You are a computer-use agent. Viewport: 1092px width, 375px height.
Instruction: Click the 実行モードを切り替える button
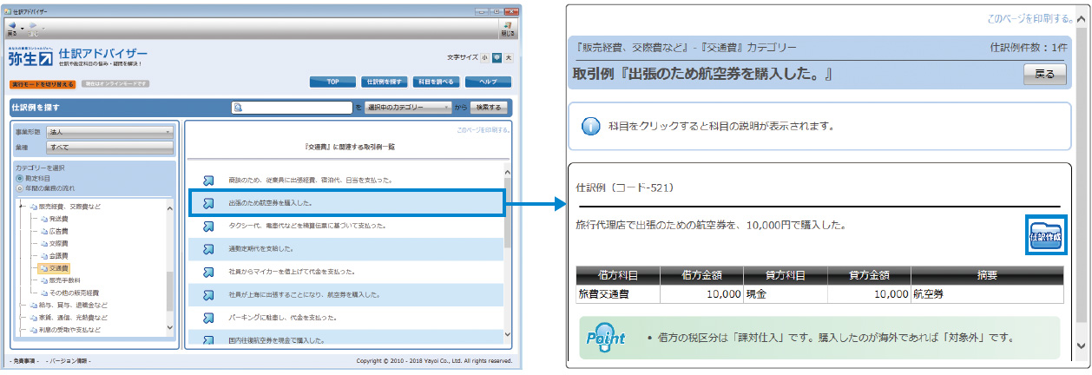pyautogui.click(x=43, y=84)
